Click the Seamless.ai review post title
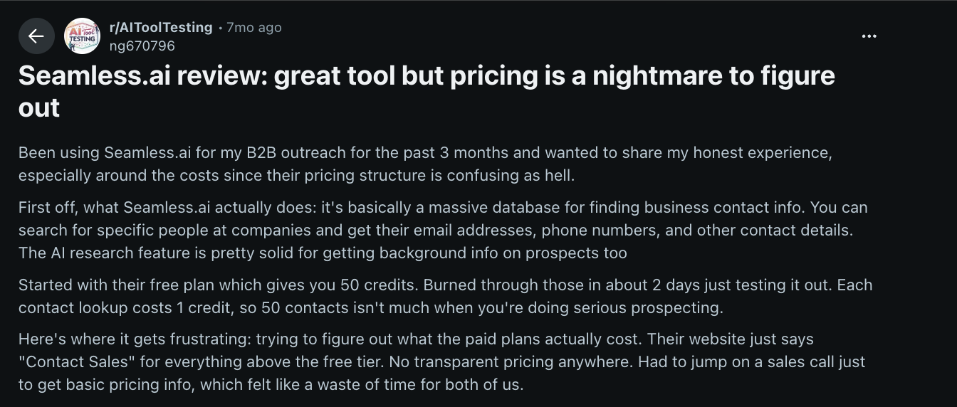Image resolution: width=957 pixels, height=407 pixels. click(426, 76)
